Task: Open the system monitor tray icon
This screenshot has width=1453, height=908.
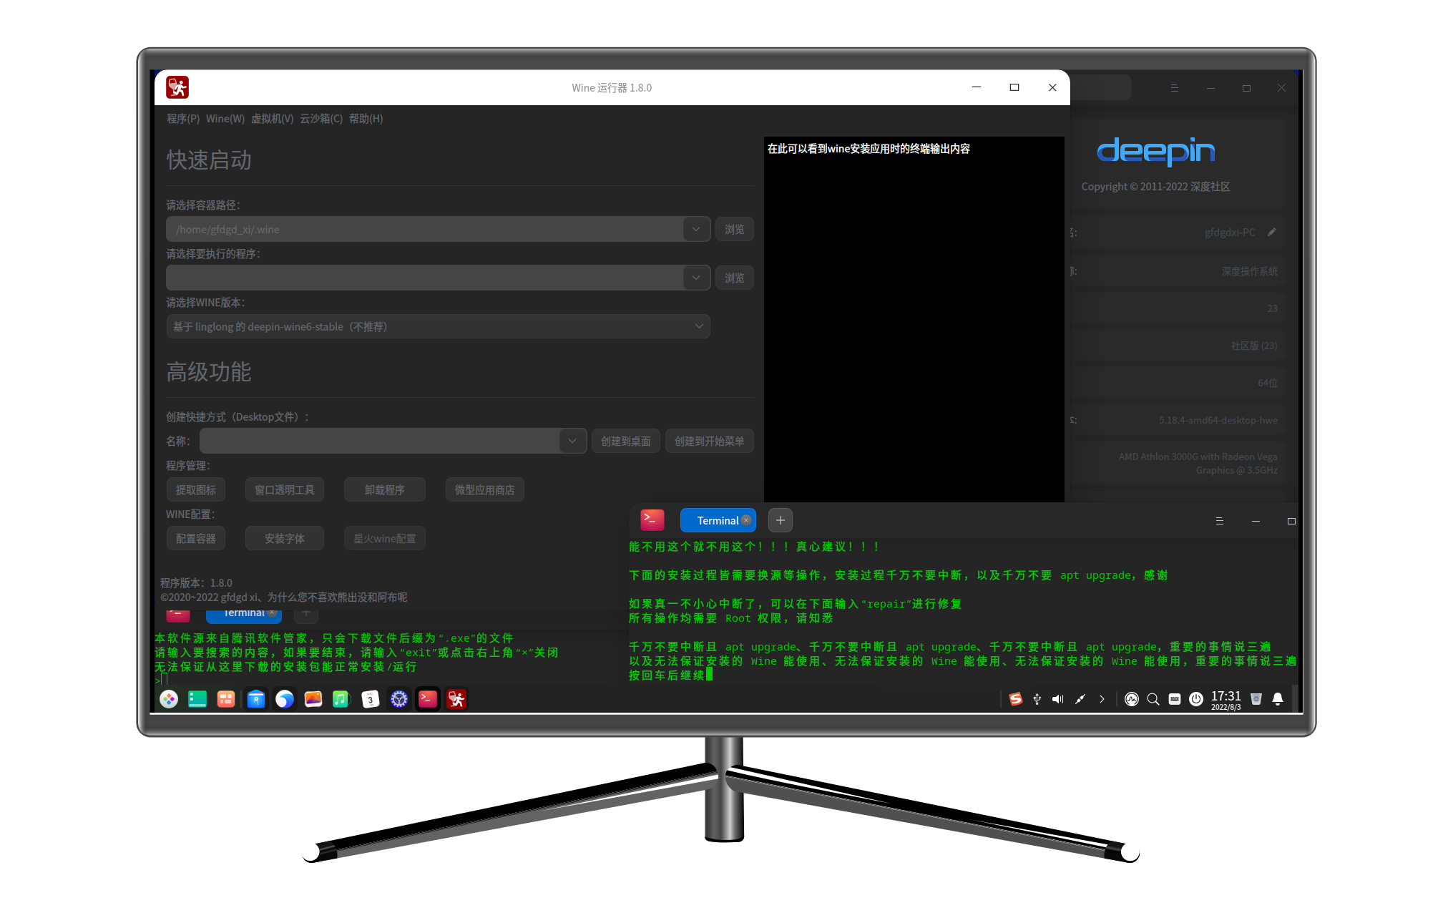Action: click(x=1132, y=699)
